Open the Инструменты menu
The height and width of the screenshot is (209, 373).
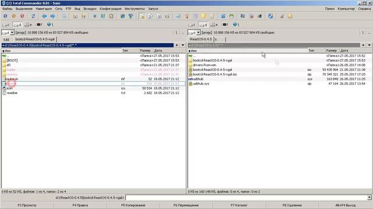[x=135, y=9]
